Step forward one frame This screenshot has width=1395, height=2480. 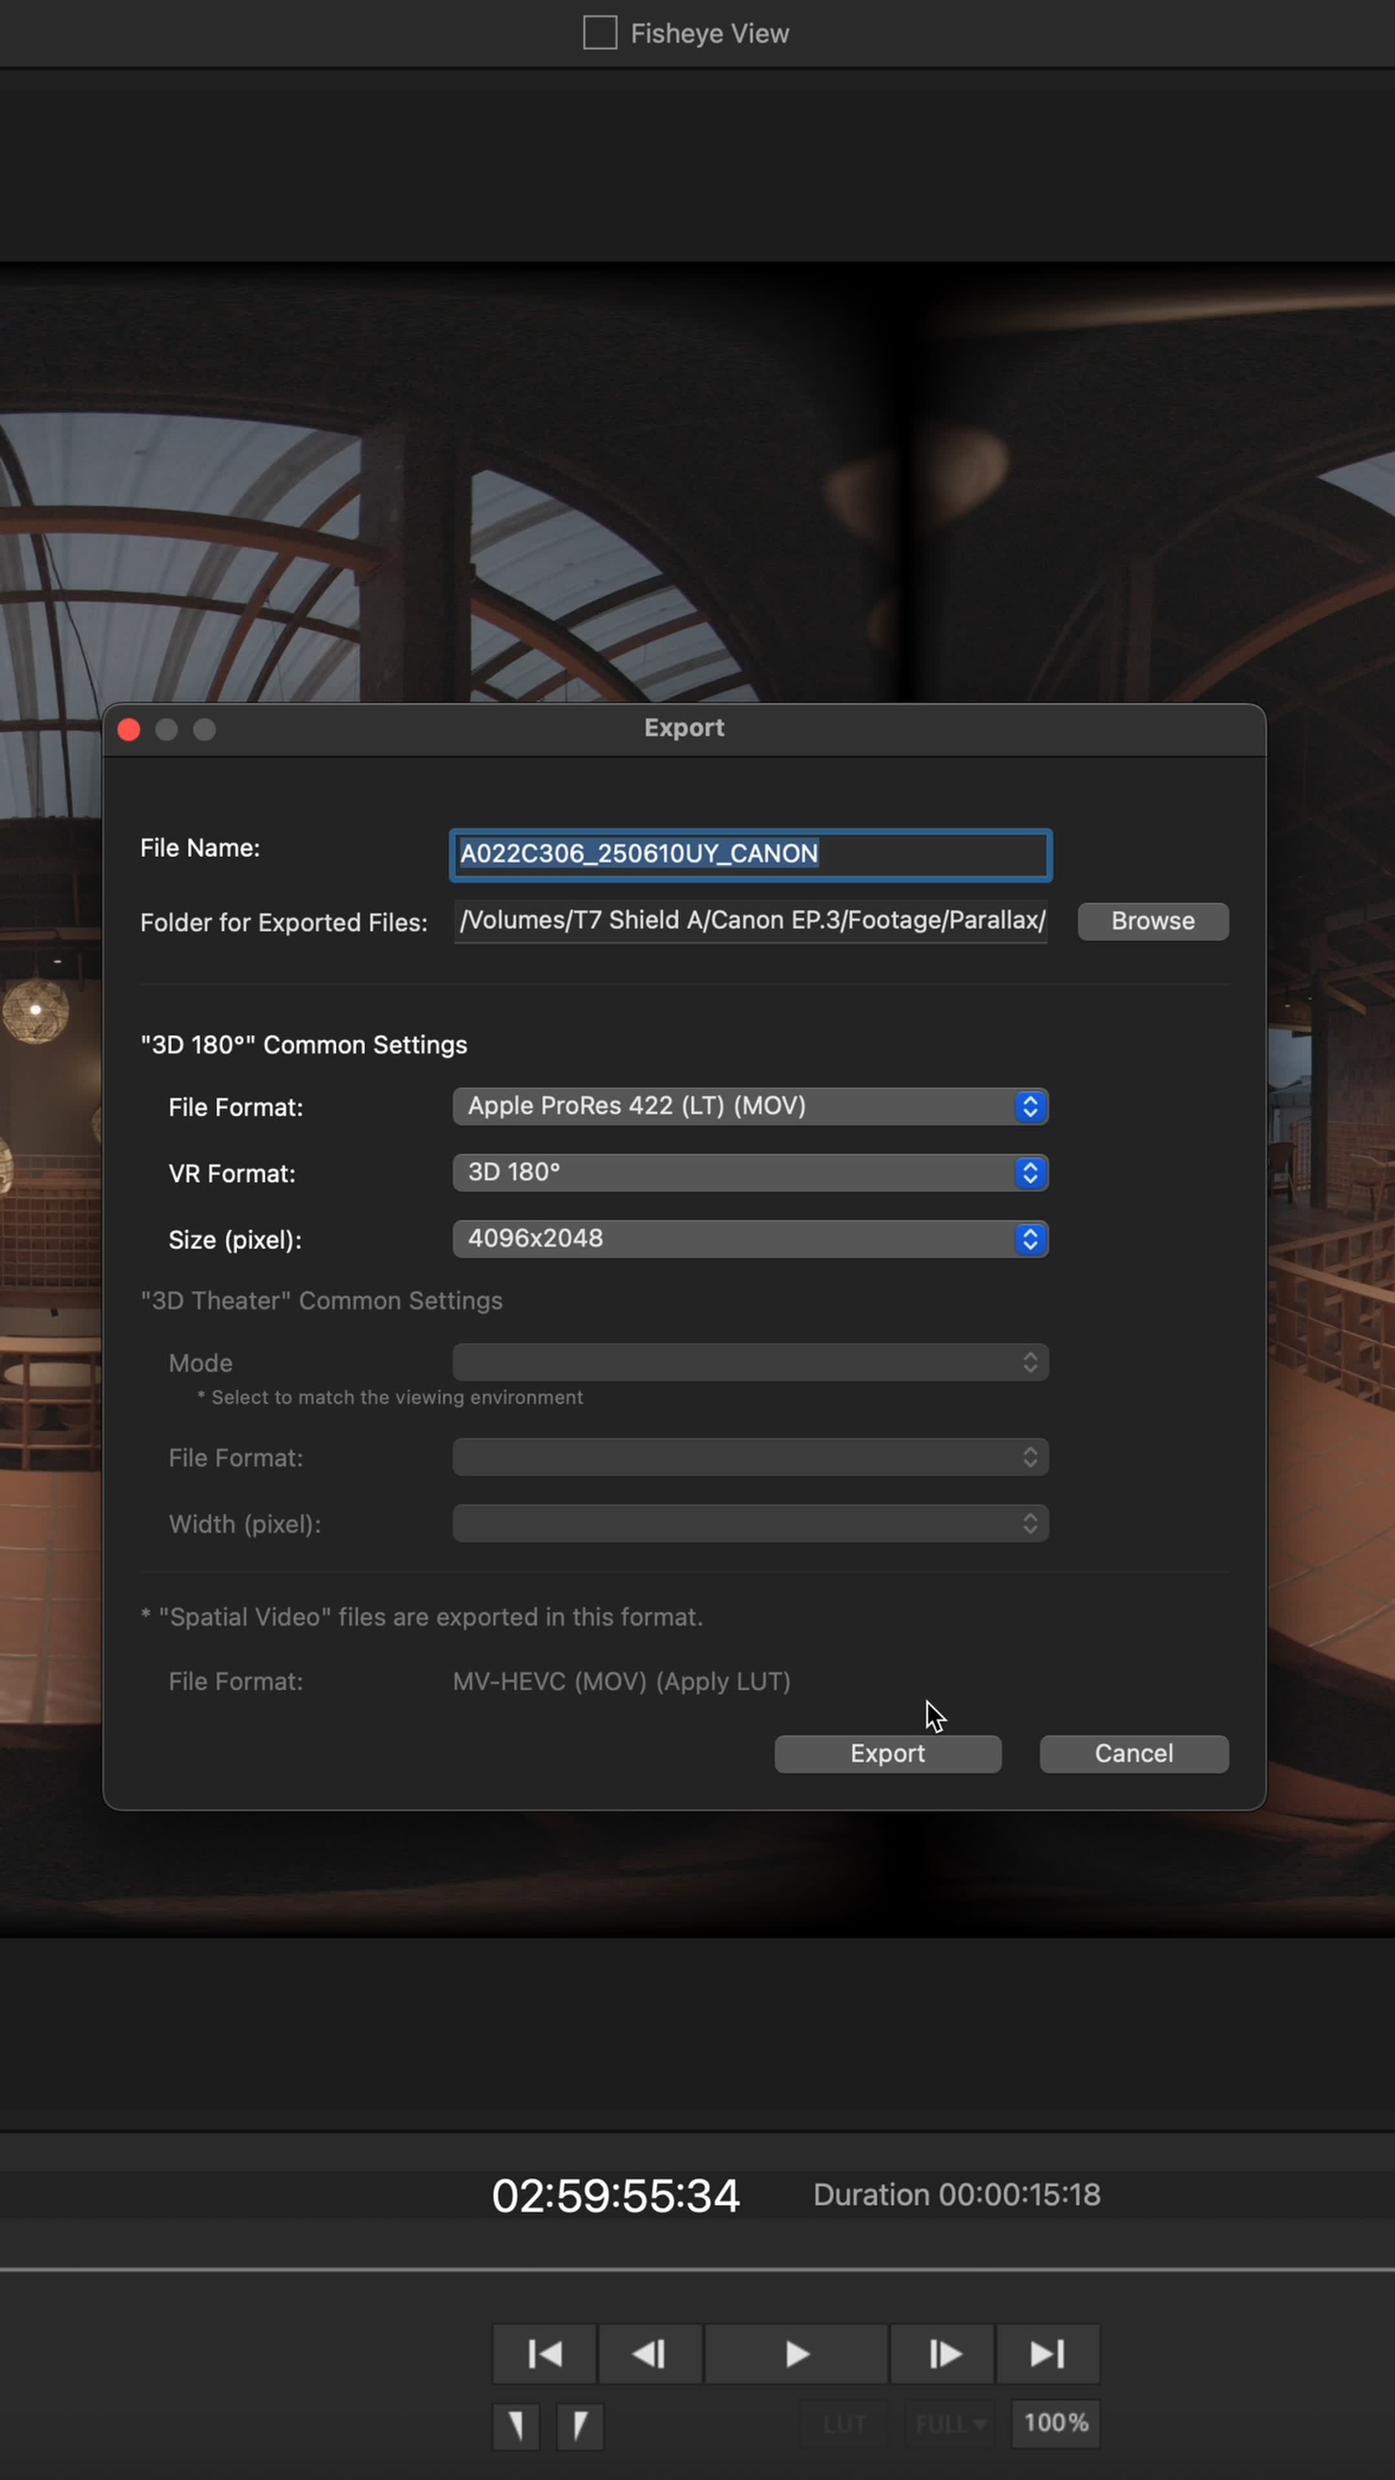942,2354
